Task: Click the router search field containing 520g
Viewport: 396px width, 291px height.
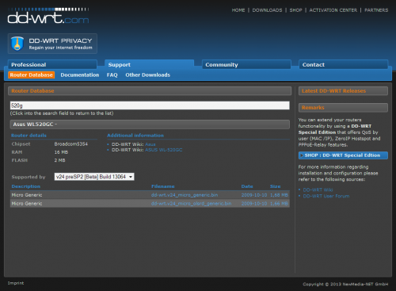Action: (150, 105)
